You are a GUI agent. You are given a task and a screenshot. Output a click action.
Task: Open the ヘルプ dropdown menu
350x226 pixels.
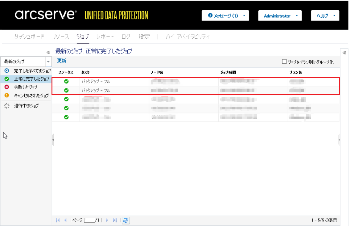pos(325,16)
